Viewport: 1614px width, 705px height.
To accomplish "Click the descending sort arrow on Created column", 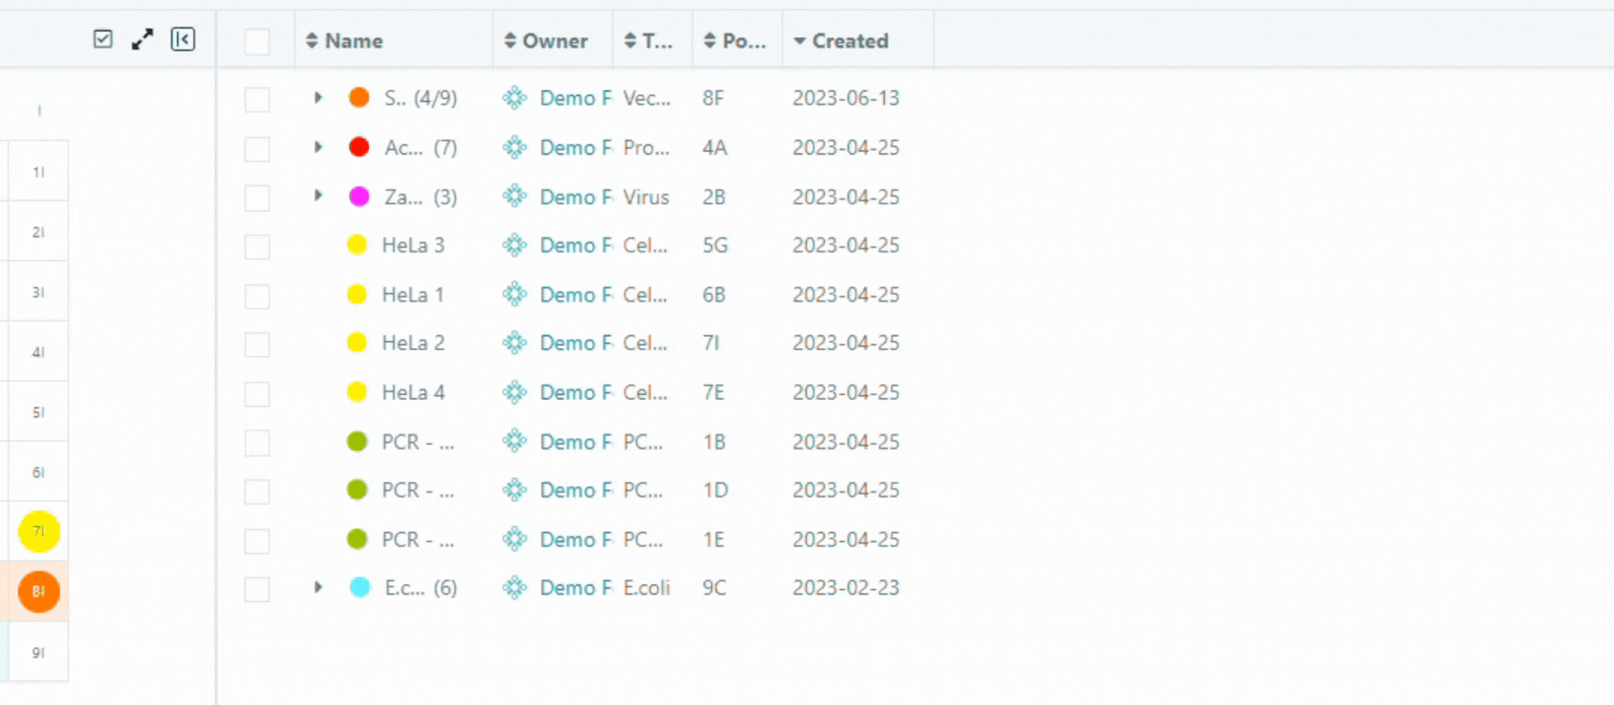I will click(799, 40).
